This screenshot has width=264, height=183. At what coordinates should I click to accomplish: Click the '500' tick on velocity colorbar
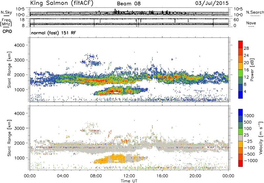tap(247, 122)
